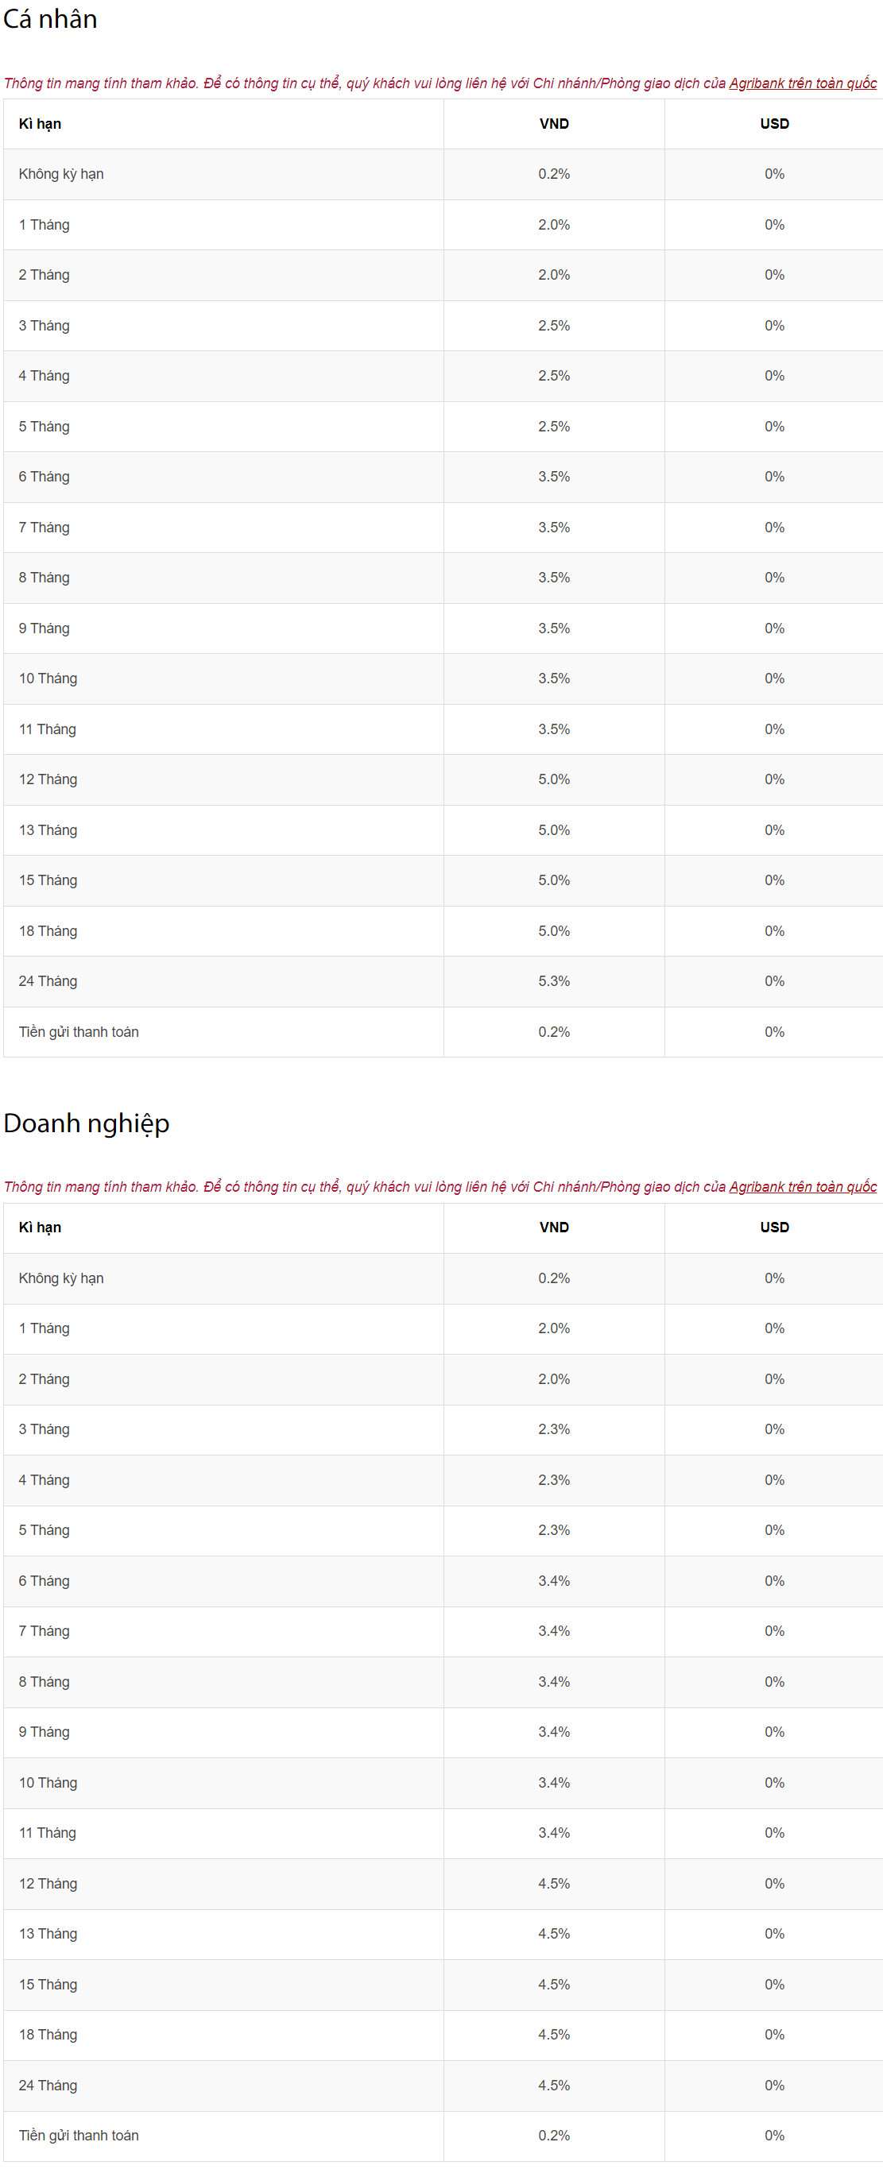Click the 24 Tháng label in Doanh nghiệp table
The width and height of the screenshot is (883, 2169).
pos(48,2085)
